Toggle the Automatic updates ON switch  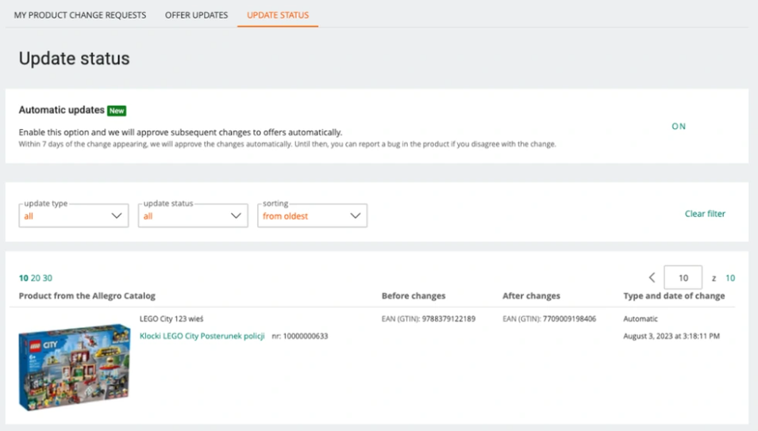pos(678,127)
